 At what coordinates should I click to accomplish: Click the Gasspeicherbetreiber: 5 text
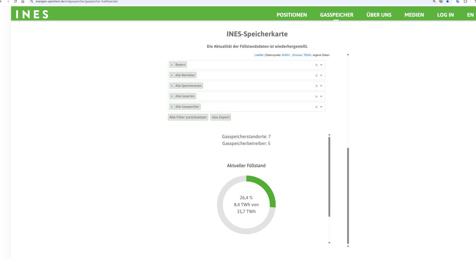[x=246, y=143]
